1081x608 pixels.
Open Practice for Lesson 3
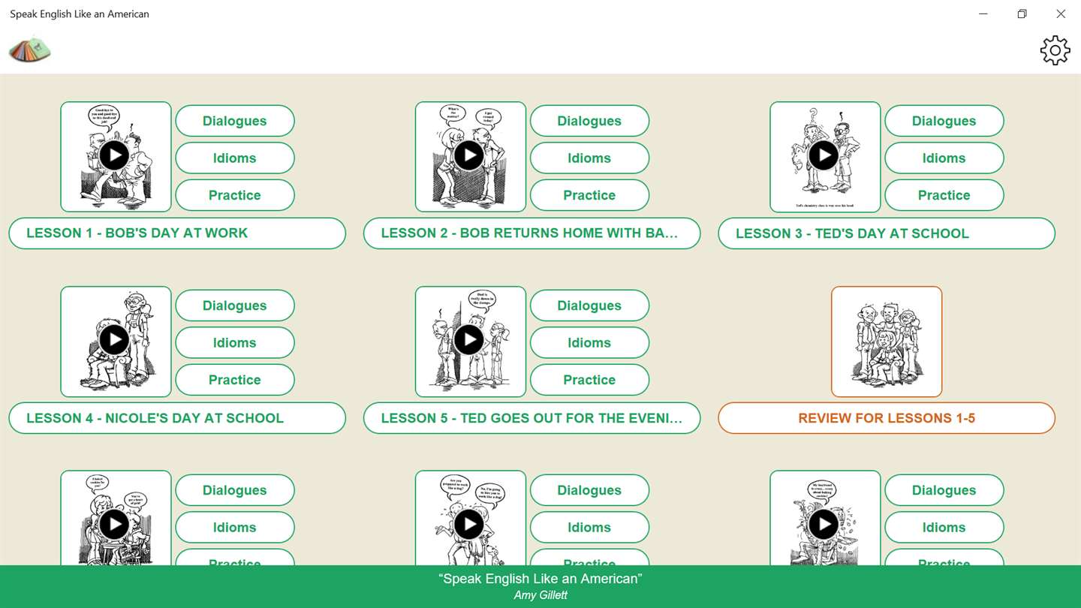point(944,195)
